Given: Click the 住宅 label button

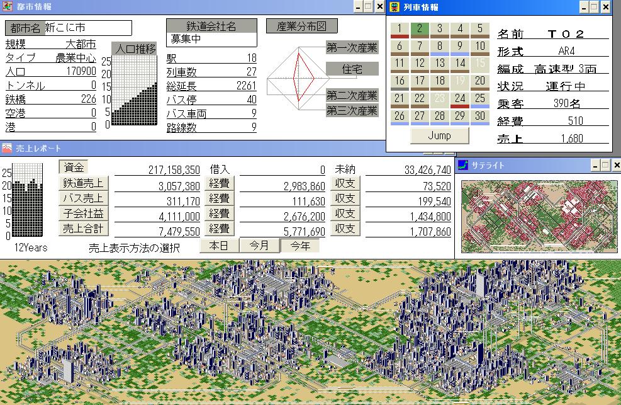Looking at the screenshot, I should tap(352, 69).
